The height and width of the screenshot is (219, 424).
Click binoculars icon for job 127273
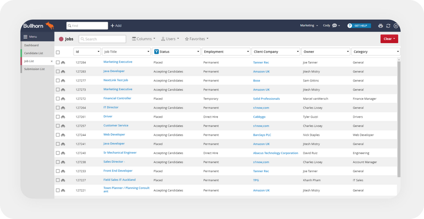[63, 89]
